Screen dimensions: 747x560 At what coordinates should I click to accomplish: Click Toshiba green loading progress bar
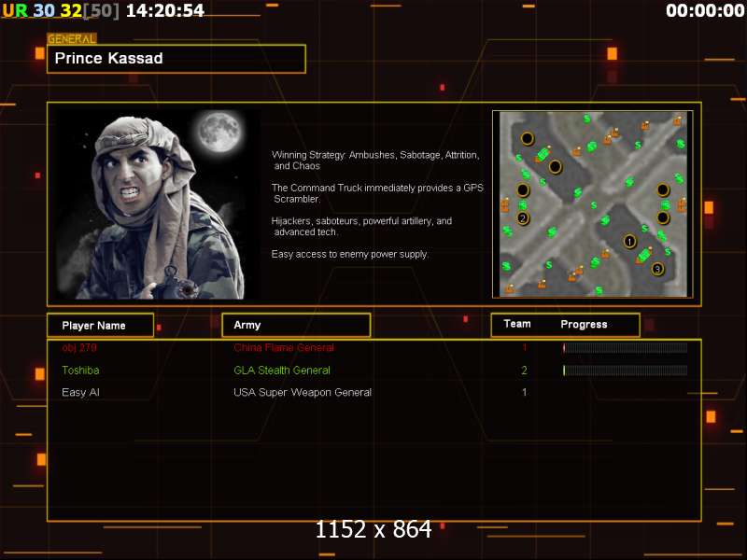[x=625, y=370]
